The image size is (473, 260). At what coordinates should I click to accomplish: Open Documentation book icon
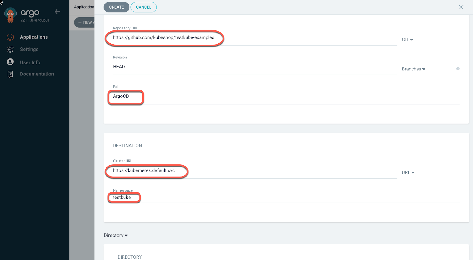[x=10, y=74]
